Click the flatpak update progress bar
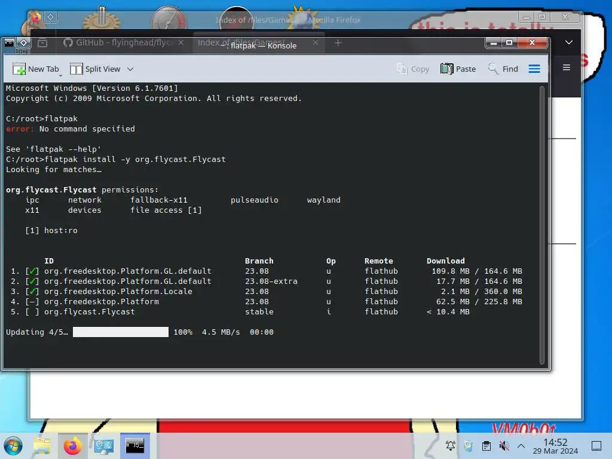 (121, 332)
